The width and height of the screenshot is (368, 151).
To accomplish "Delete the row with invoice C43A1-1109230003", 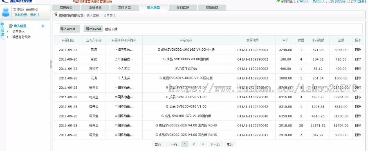I will 358,50.
